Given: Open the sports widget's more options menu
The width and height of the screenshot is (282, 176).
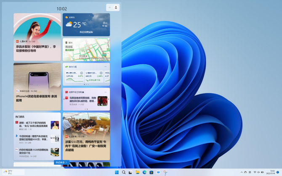Looking at the screenshot, I should [106, 91].
